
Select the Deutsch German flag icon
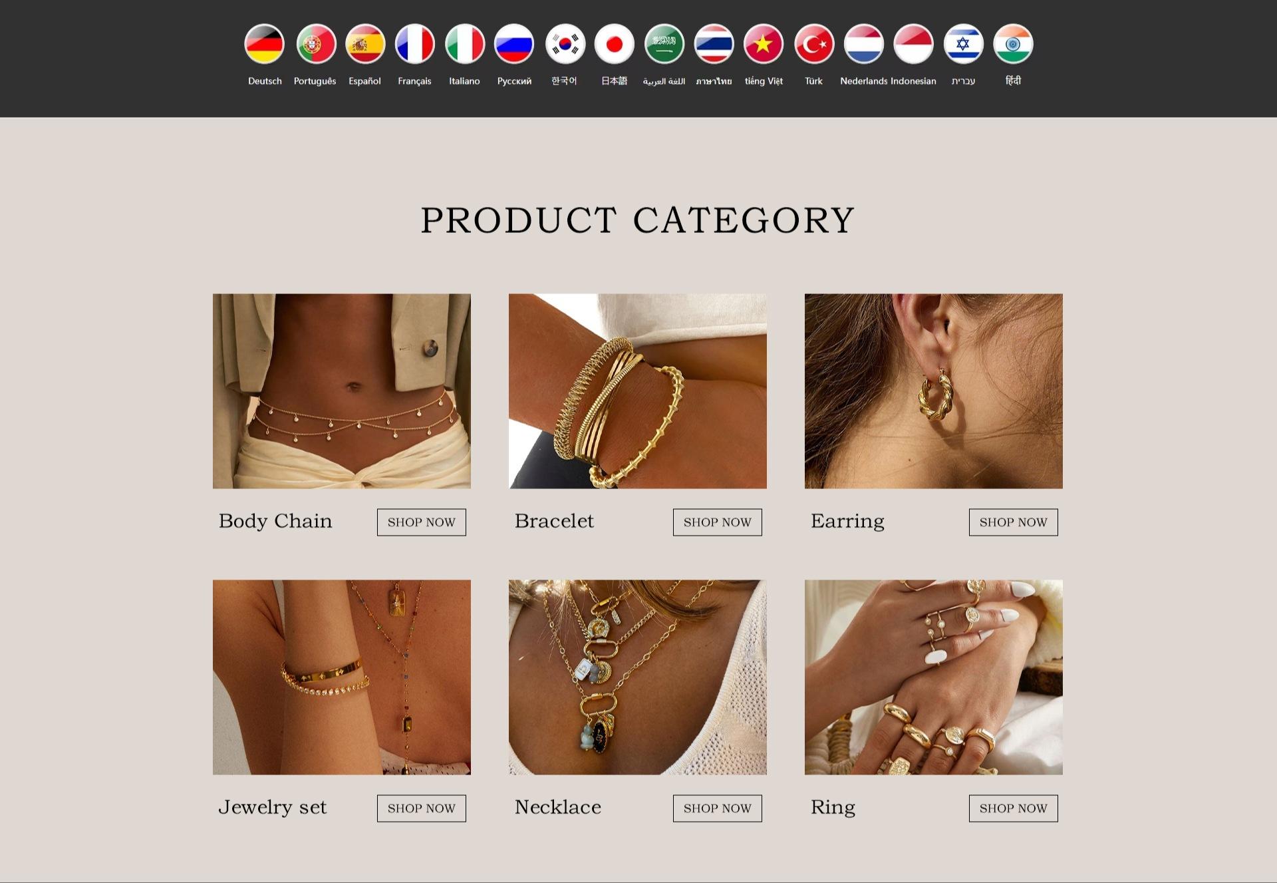point(265,44)
